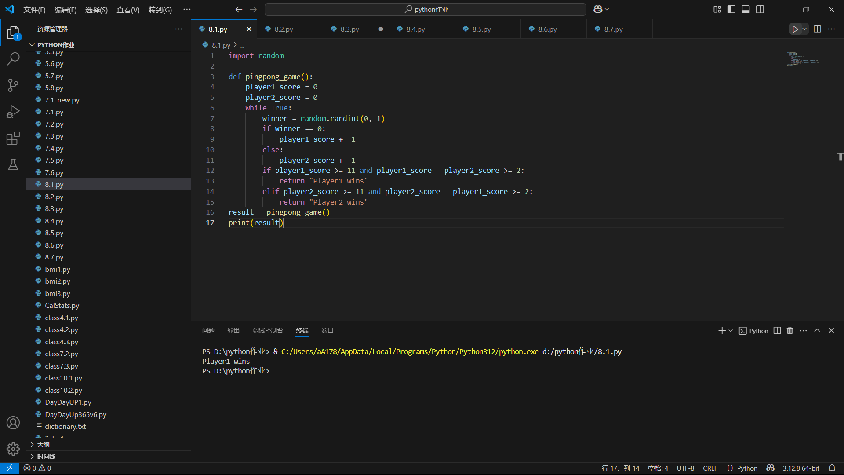Open notifications bell in status bar
This screenshot has height=475, width=844.
pyautogui.click(x=832, y=468)
